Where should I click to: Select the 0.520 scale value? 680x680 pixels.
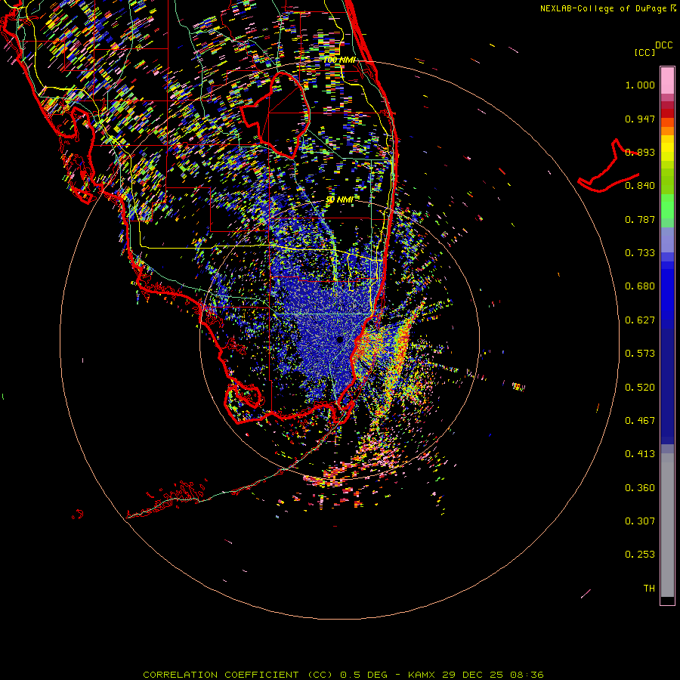pos(640,388)
